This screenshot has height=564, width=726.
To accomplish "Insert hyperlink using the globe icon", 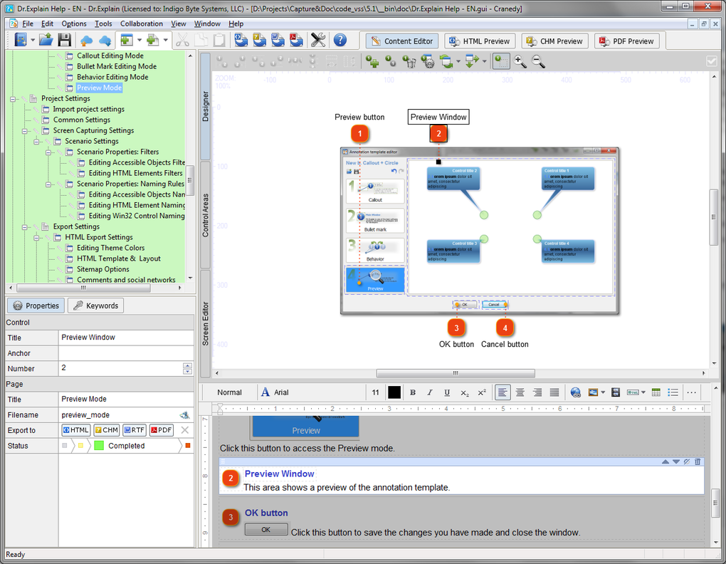I will point(576,392).
